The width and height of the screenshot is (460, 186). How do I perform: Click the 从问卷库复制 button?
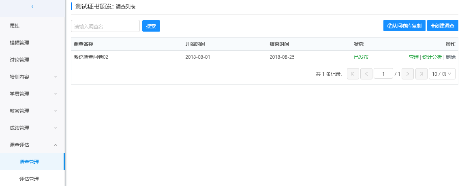click(x=404, y=26)
